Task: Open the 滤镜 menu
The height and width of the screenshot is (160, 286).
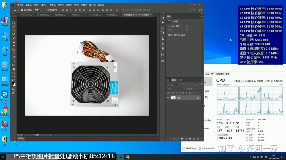Action: (69, 5)
